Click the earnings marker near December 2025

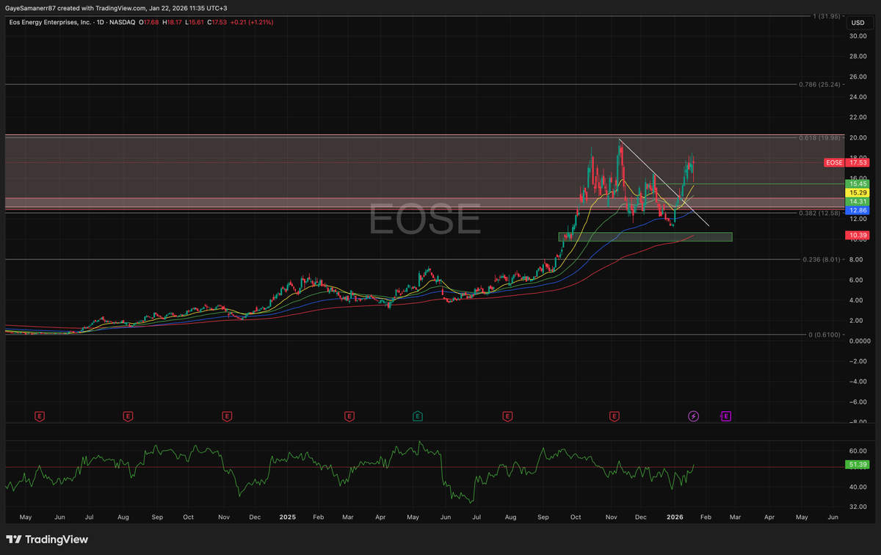614,416
